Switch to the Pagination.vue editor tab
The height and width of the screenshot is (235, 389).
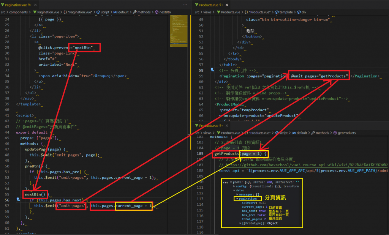[16, 5]
